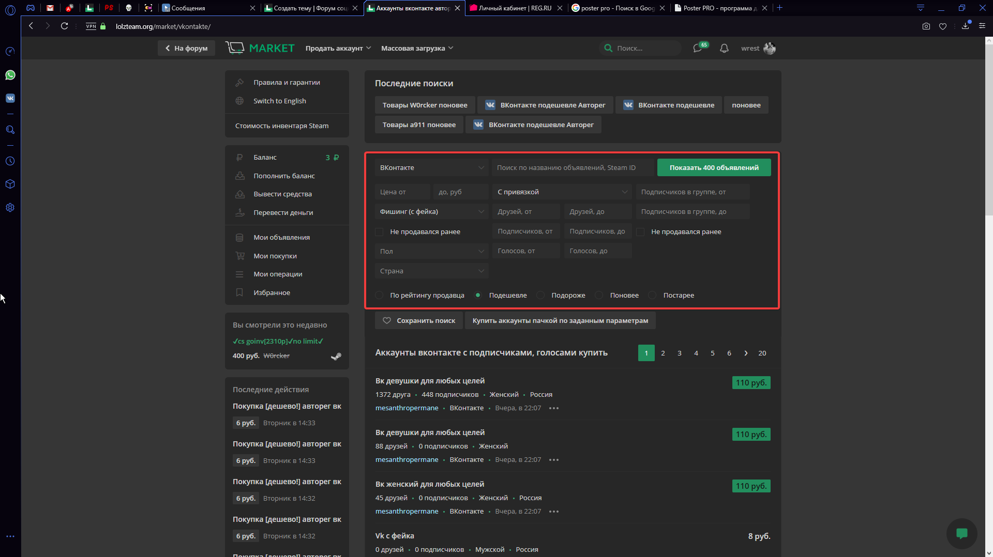Switch to the 'Сообщения' browser tab
Screen dimensions: 993x557
click(x=207, y=8)
